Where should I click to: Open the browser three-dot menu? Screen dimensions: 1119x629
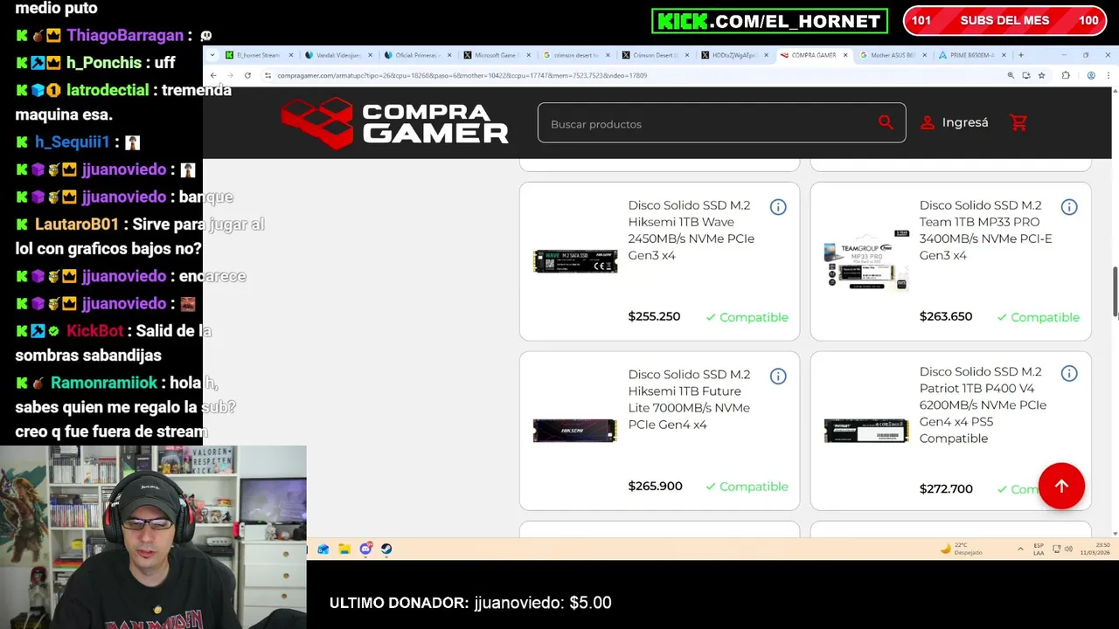coord(1108,76)
